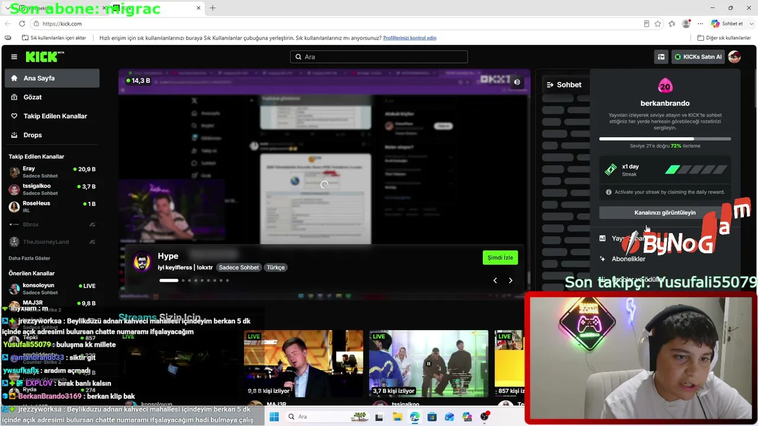Expand Daha Fazla Göster list
758x426 pixels.
click(x=30, y=259)
